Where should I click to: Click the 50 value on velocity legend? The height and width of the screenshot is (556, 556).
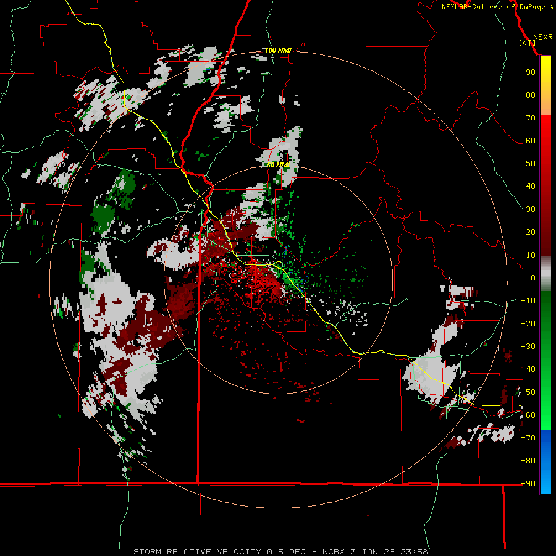(531, 164)
